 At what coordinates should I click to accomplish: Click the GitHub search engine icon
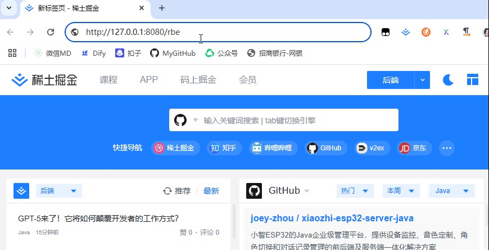pyautogui.click(x=180, y=120)
